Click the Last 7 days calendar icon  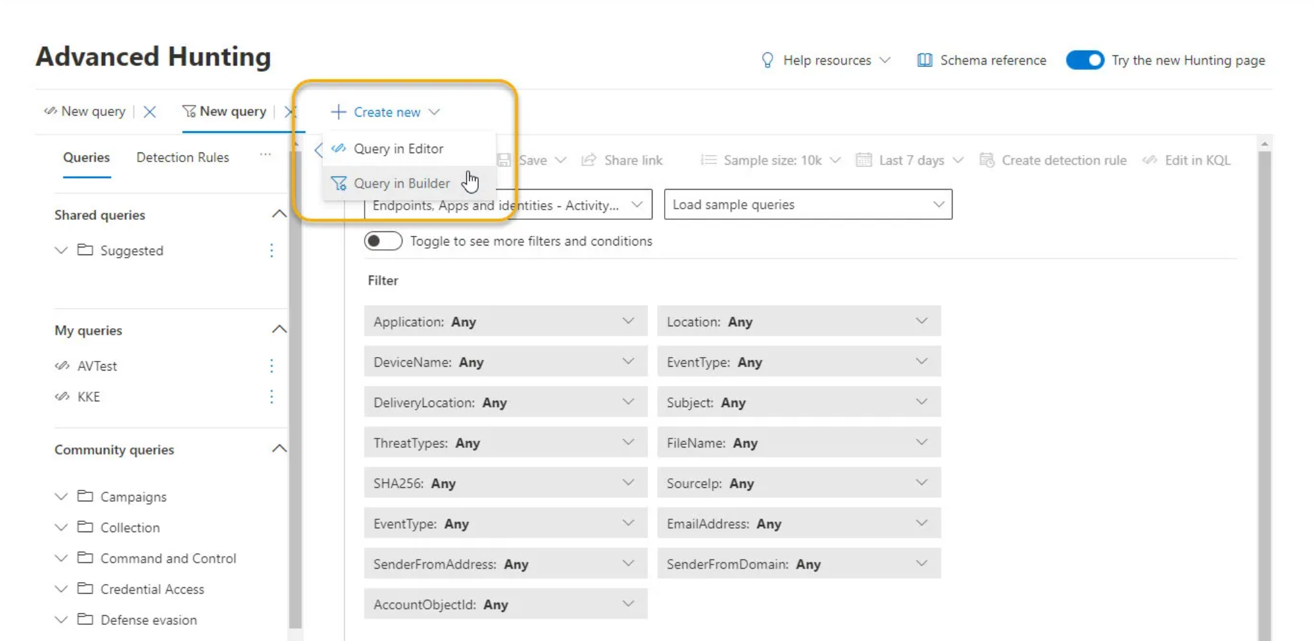(864, 160)
